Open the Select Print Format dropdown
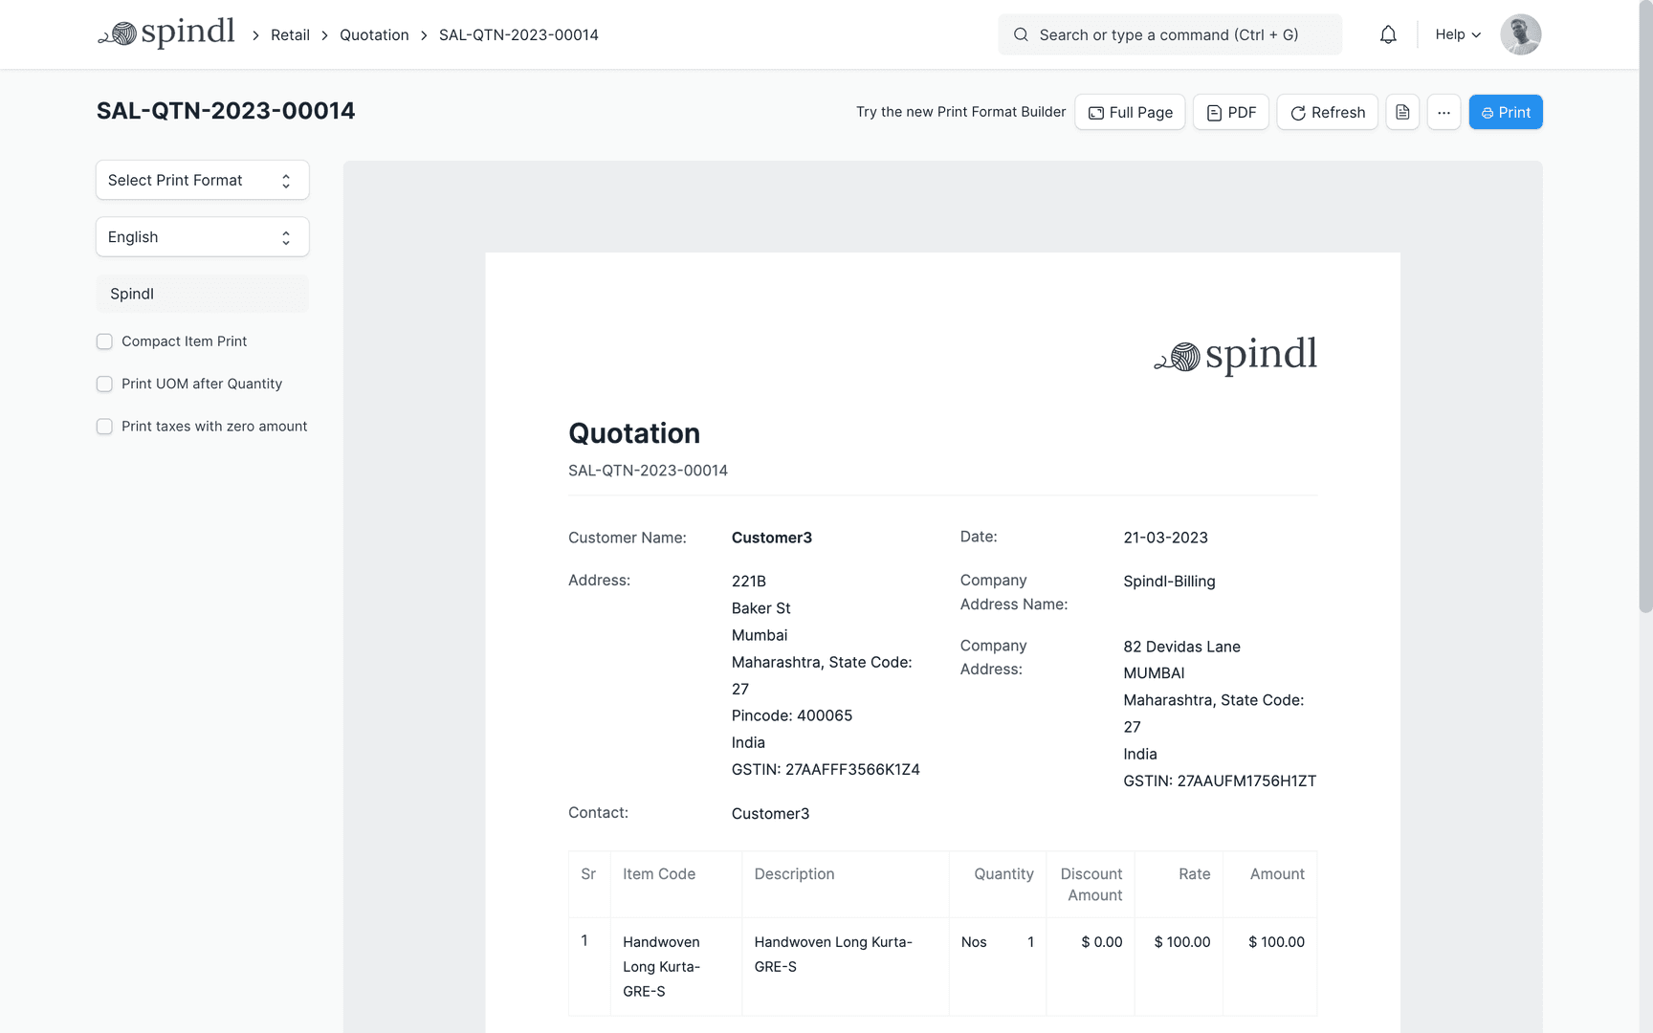 202,180
